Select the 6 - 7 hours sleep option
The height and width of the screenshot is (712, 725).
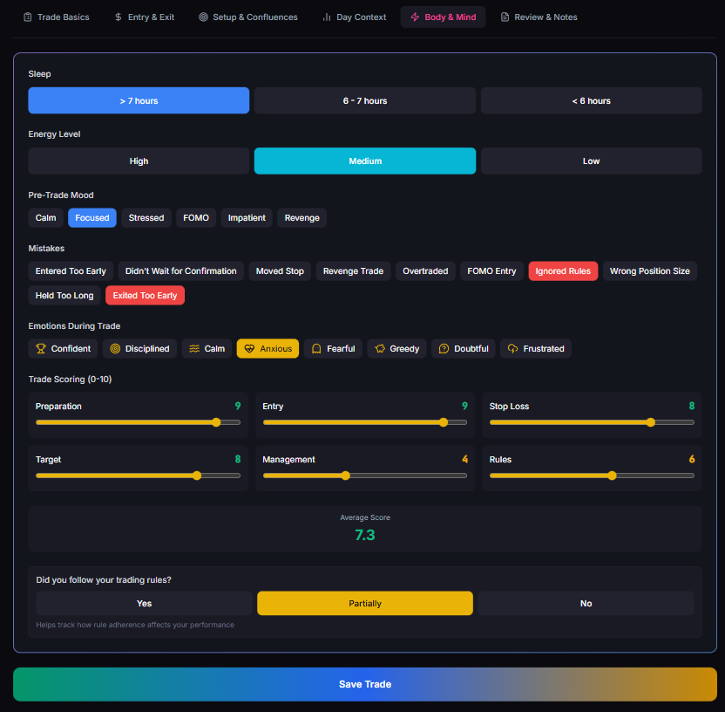coord(364,101)
